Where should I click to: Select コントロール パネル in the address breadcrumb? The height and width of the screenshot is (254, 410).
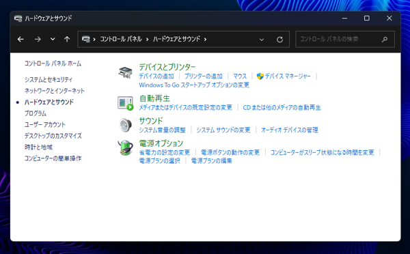coord(121,39)
